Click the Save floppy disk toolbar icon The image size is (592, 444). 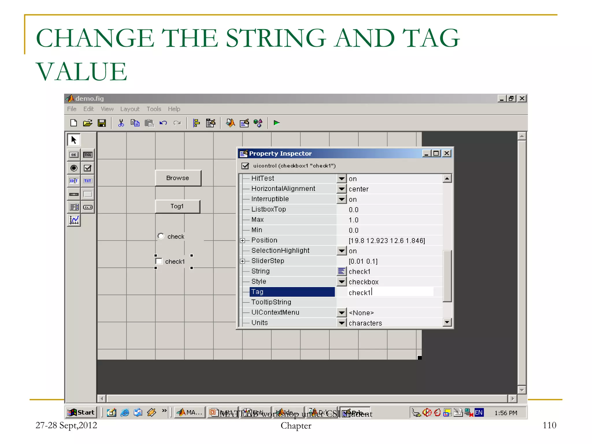(x=102, y=123)
